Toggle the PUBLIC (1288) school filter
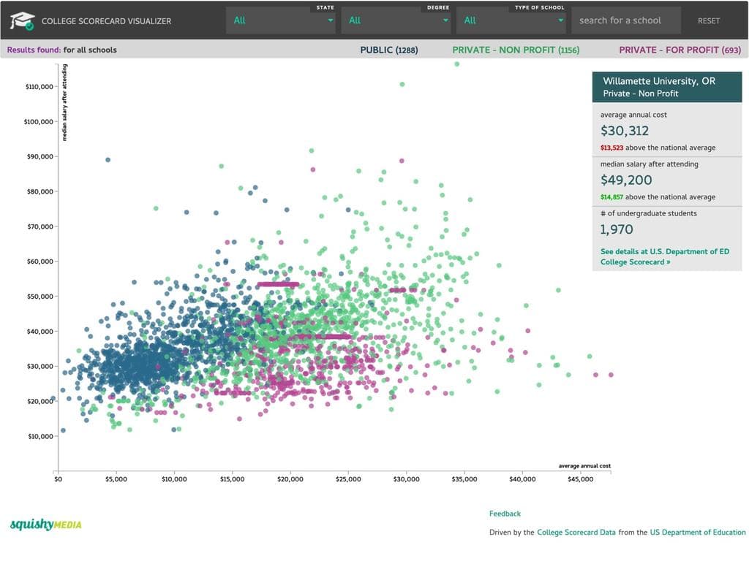The height and width of the screenshot is (561, 749). tap(388, 50)
